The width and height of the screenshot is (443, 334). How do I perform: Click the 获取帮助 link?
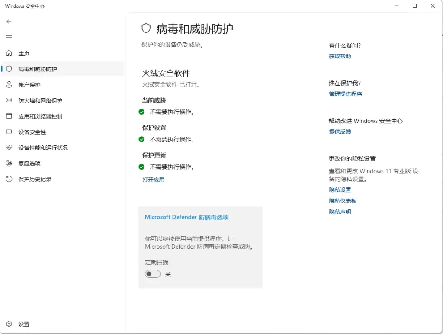click(340, 56)
